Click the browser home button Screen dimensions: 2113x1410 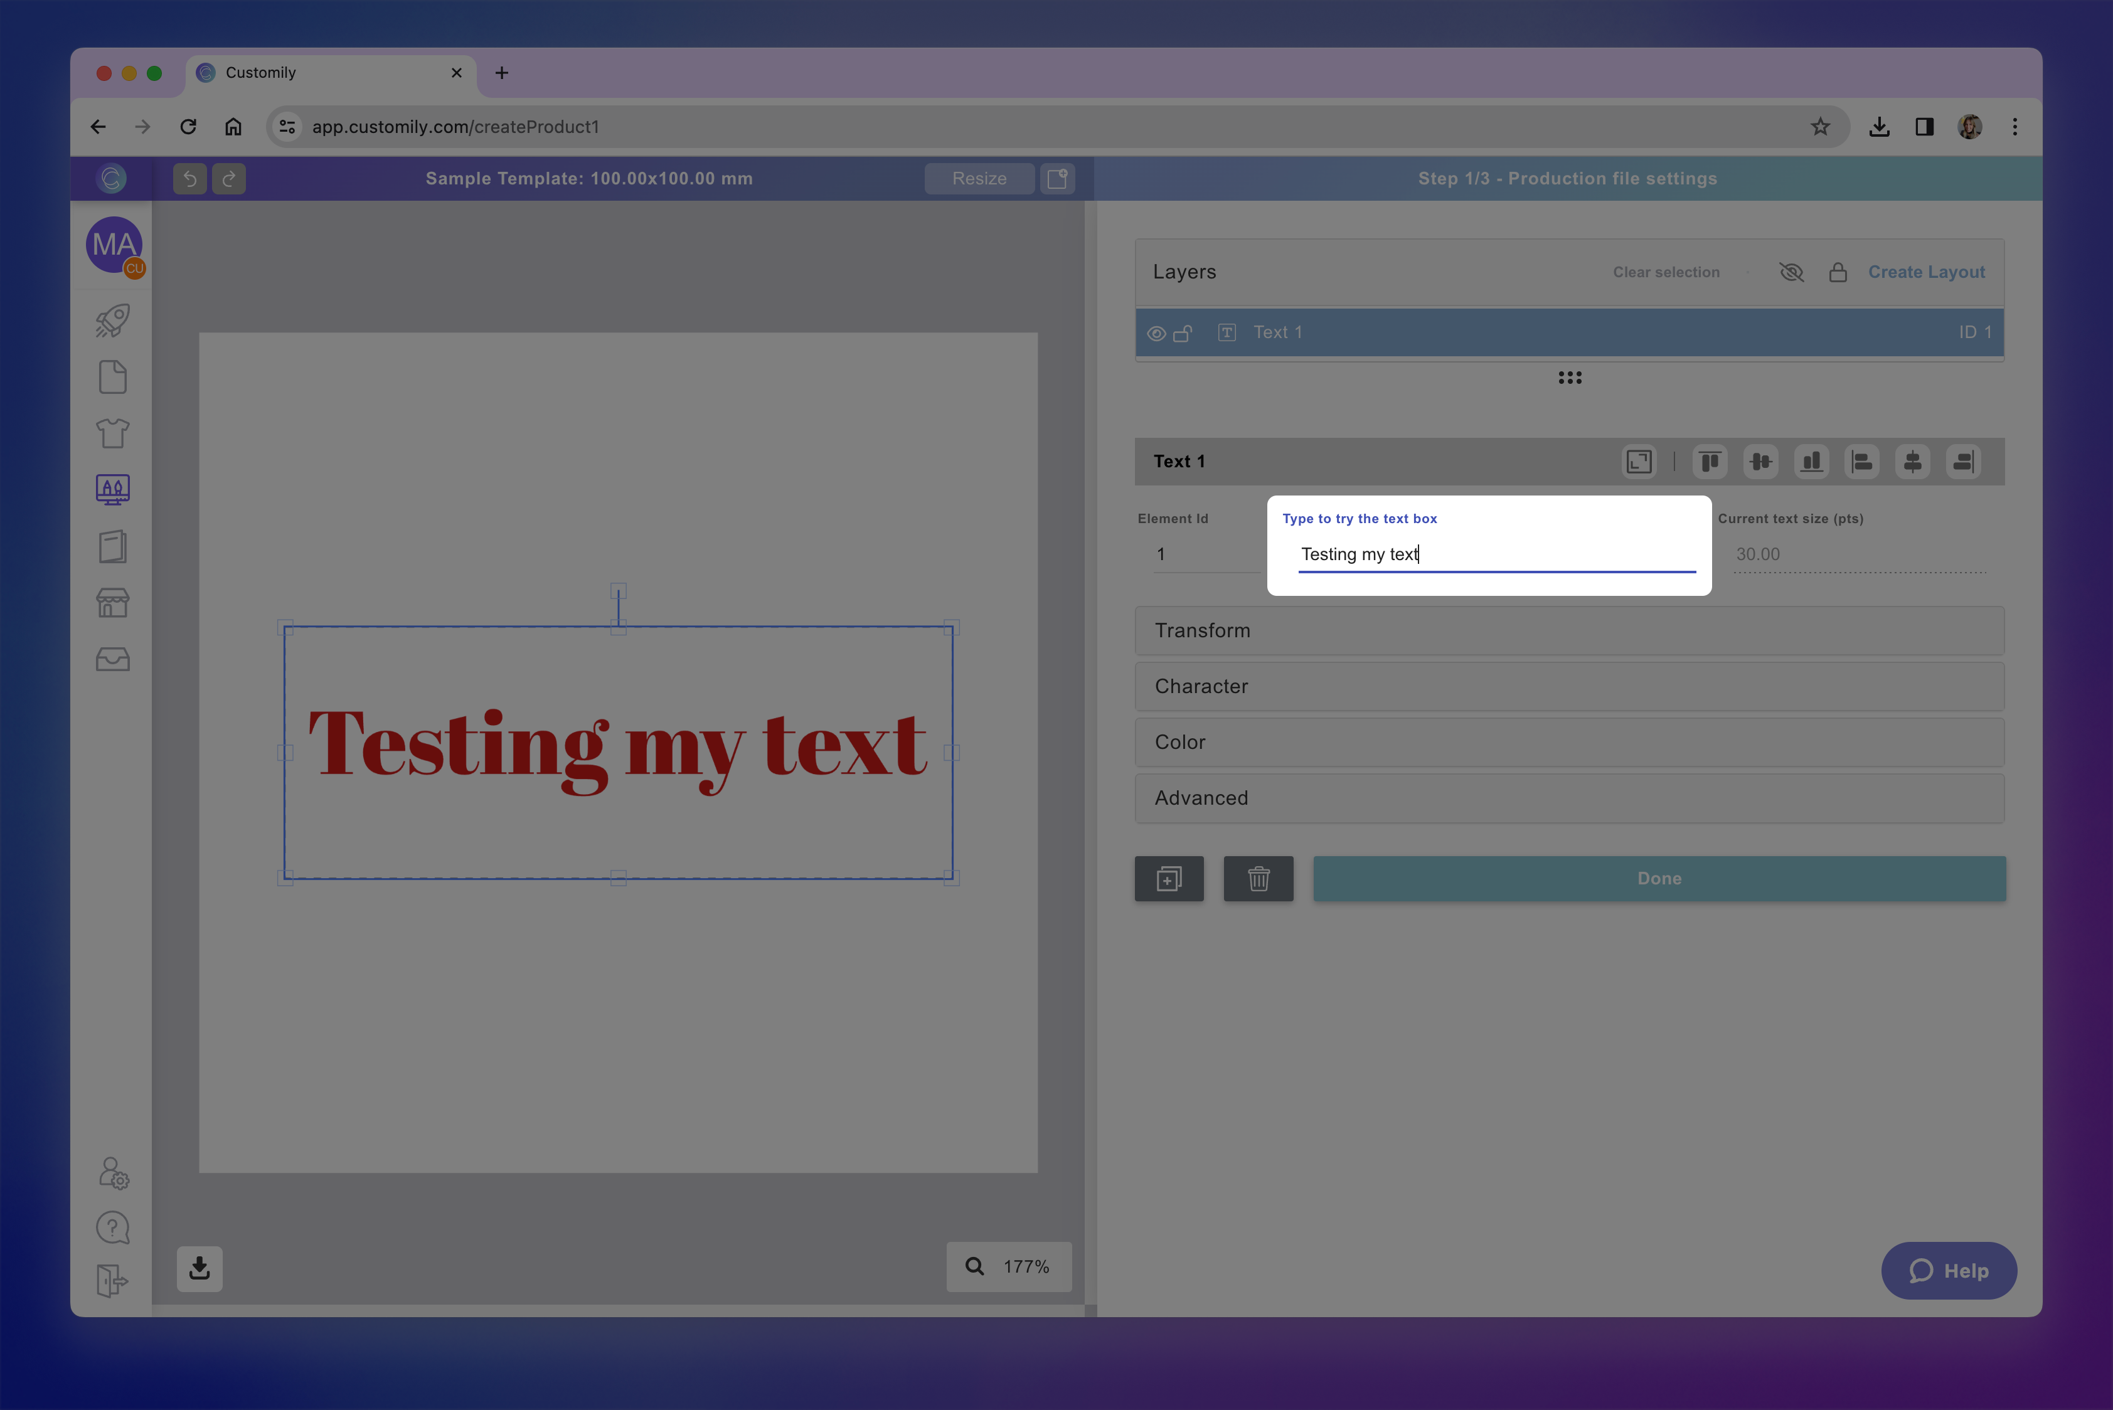(x=233, y=127)
